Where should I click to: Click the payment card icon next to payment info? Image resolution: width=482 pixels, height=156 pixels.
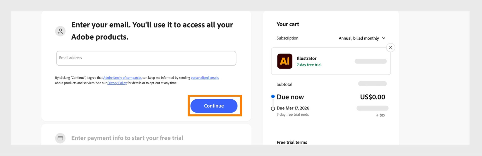[60, 138]
